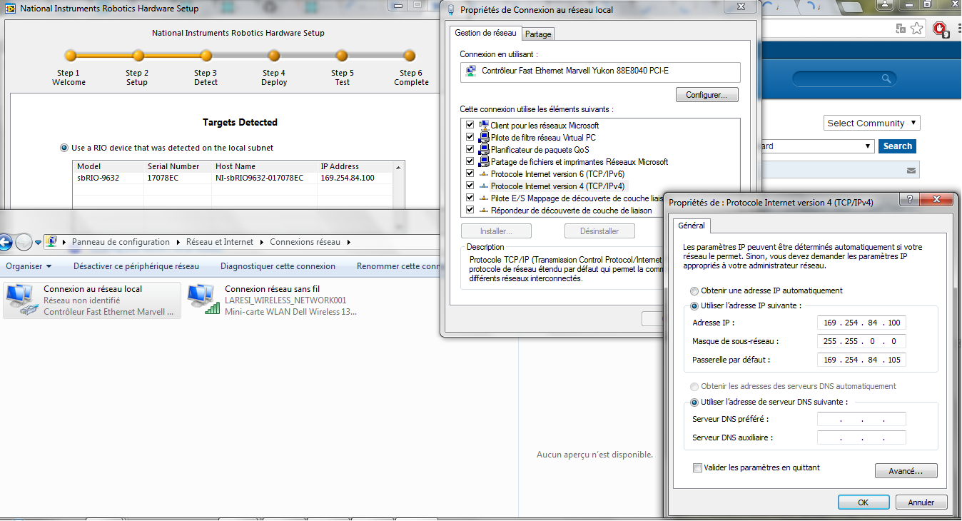Click the Step 4 Deploy progress circle
This screenshot has height=521, width=962.
pos(273,56)
